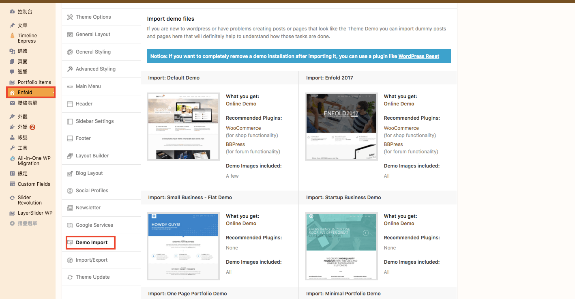Click the Slider Revolution refresh icon
Image resolution: width=575 pixels, height=299 pixels.
pos(12,198)
